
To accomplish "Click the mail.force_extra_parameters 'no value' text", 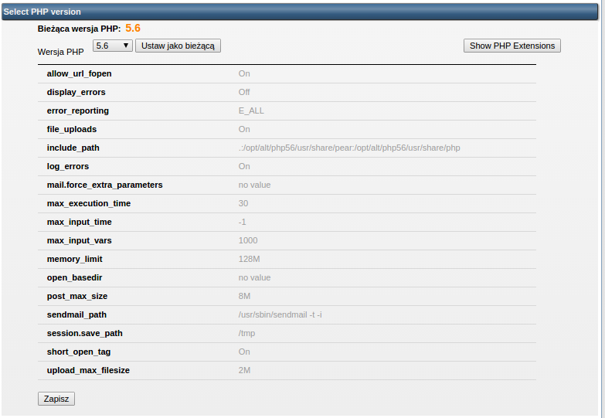I will pos(254,185).
